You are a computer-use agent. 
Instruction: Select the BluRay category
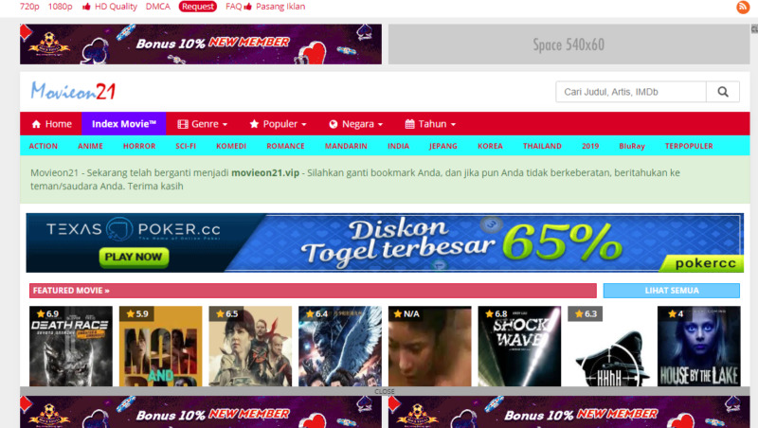coord(632,146)
